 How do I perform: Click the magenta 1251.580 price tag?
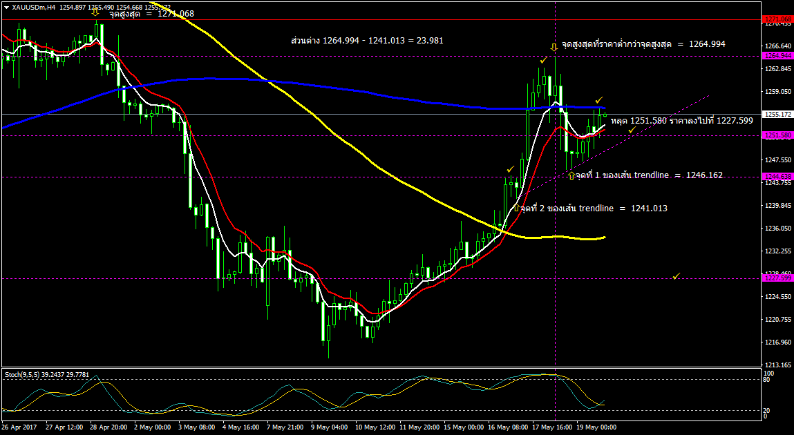778,135
